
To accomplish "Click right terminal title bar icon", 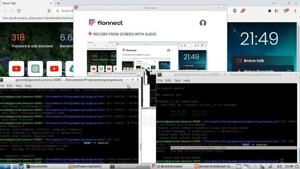I will coord(159,75).
